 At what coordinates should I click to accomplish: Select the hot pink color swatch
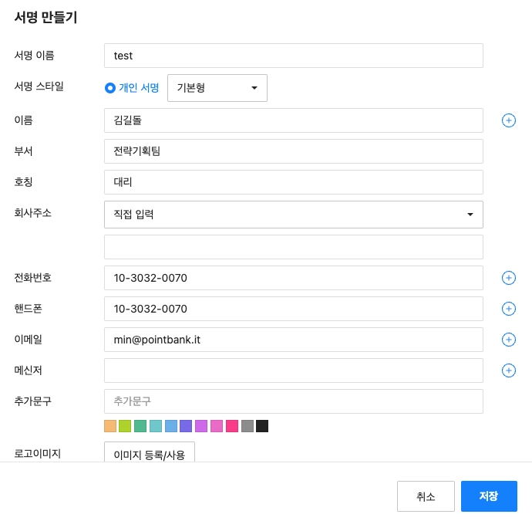click(232, 426)
